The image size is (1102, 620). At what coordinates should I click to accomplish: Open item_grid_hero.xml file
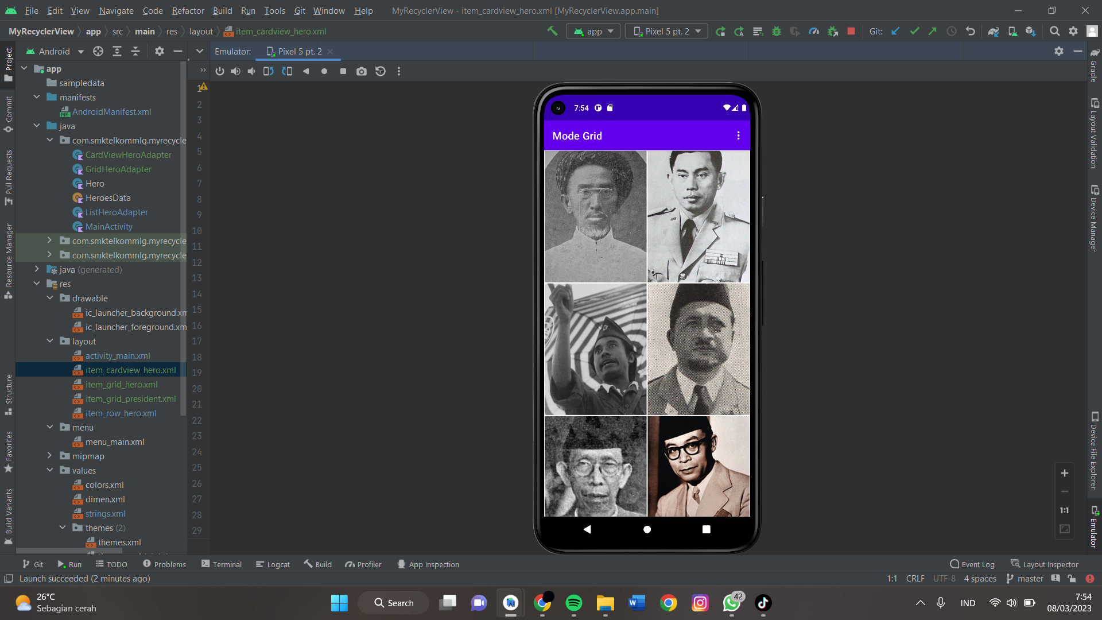click(121, 384)
